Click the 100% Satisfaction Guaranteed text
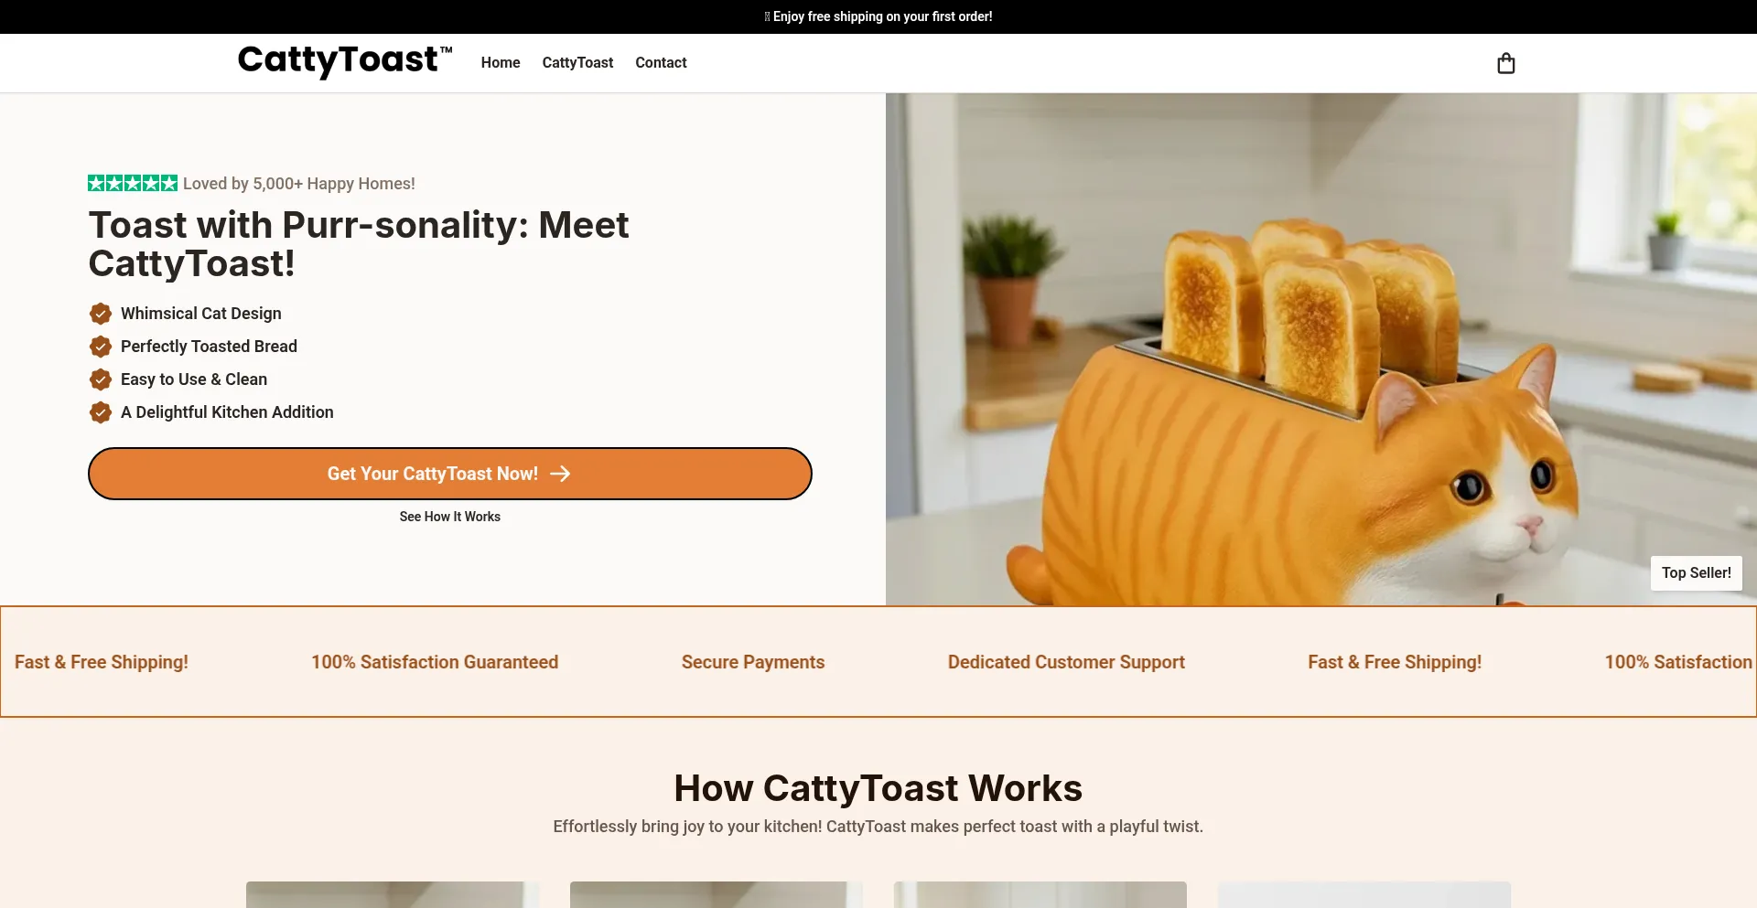 (x=435, y=662)
